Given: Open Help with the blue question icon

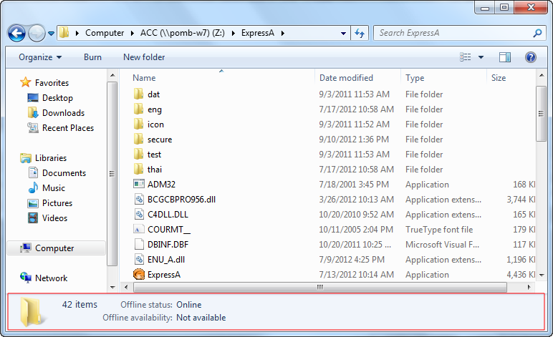Looking at the screenshot, I should coord(530,57).
